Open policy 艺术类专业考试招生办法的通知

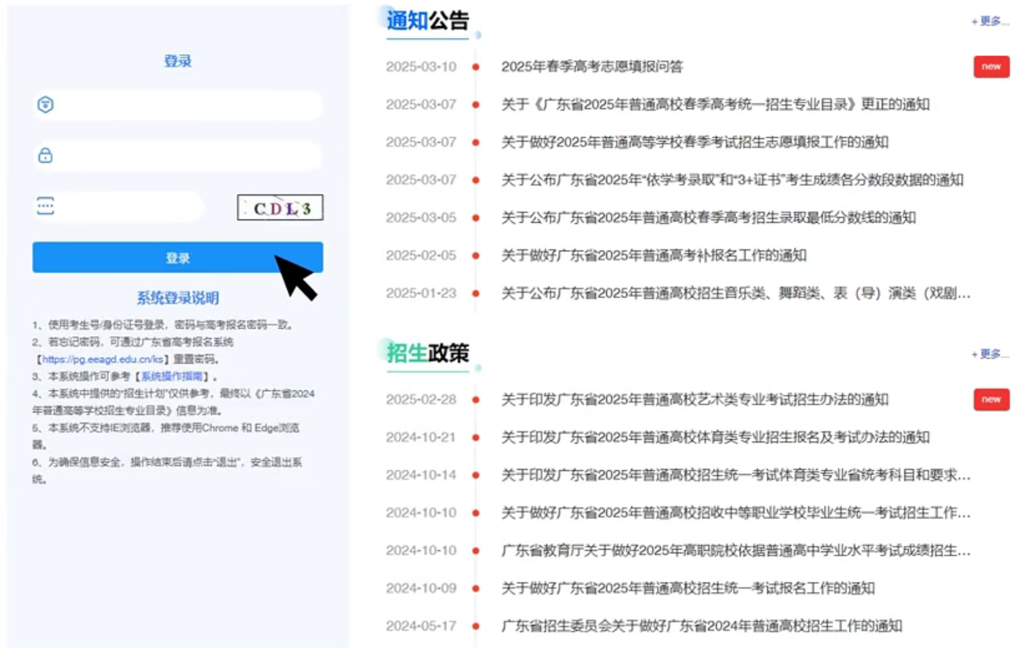click(x=695, y=399)
